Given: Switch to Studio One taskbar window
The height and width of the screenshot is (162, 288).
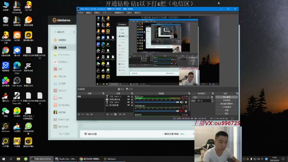Looking at the screenshot, I should point(66,159).
